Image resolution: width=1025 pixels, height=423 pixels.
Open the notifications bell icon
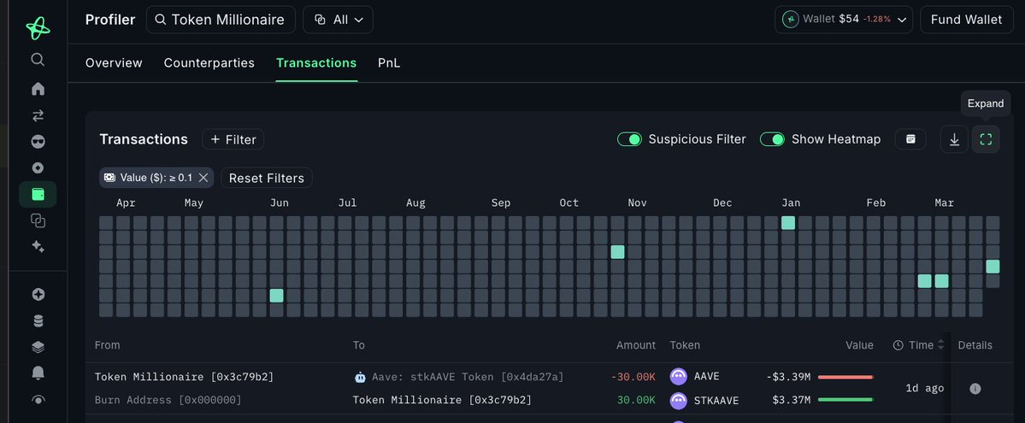tap(38, 373)
